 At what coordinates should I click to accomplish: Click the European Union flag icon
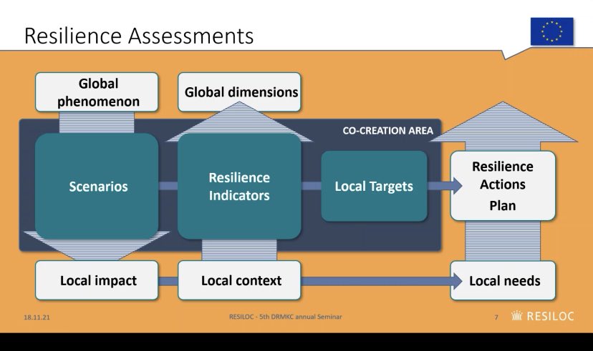(x=551, y=31)
